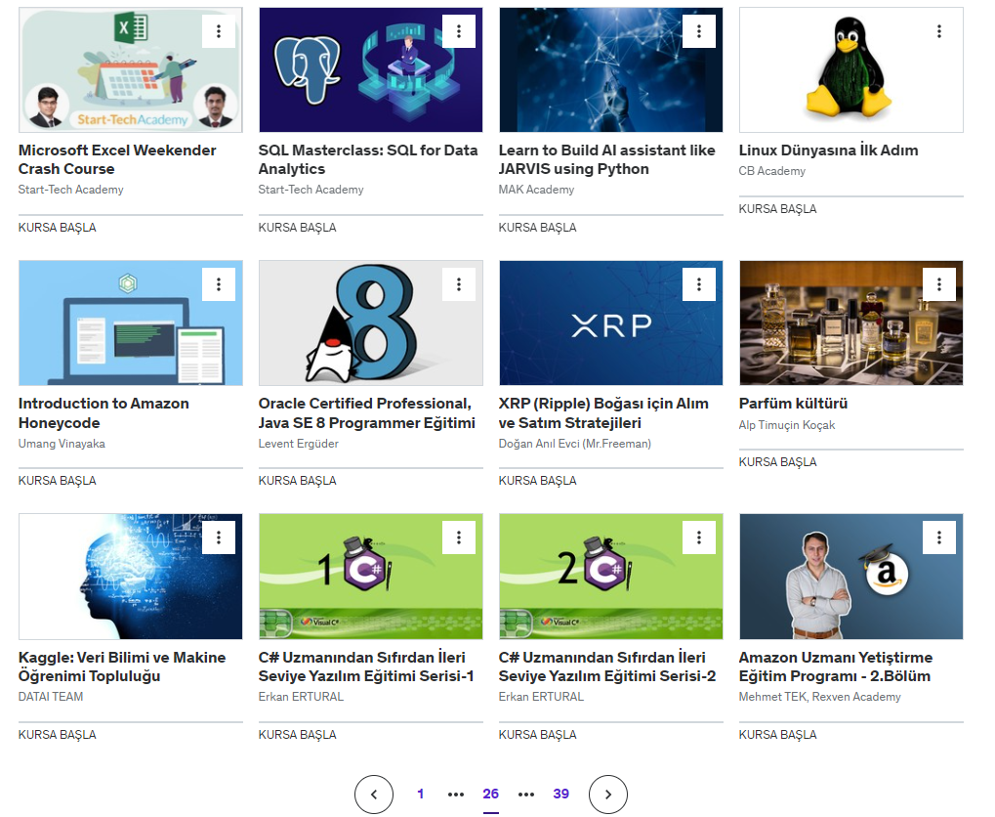Screen dimensions: 995x817
Task: Open three-dot menu on Amazon Uzmanı Yetiştirme card
Action: [x=939, y=537]
